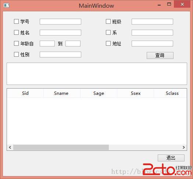Viewport: 193px width, 179px height.
Task: Check the 性别 checkbox
Action: [16, 55]
